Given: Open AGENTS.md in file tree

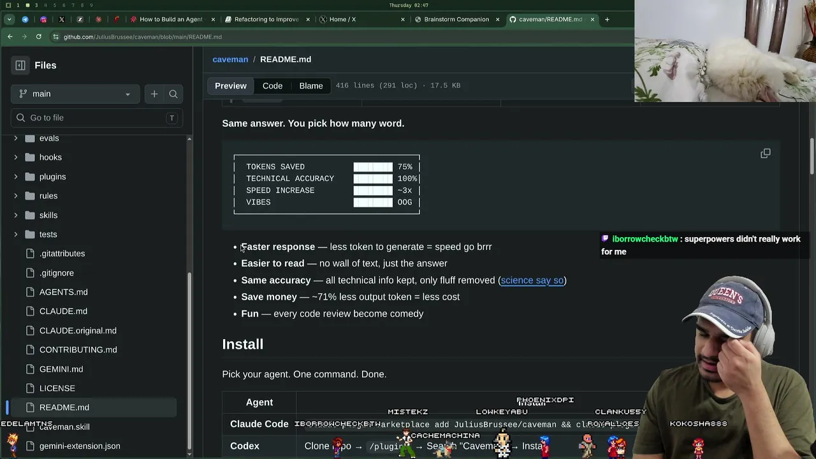Looking at the screenshot, I should pyautogui.click(x=64, y=292).
